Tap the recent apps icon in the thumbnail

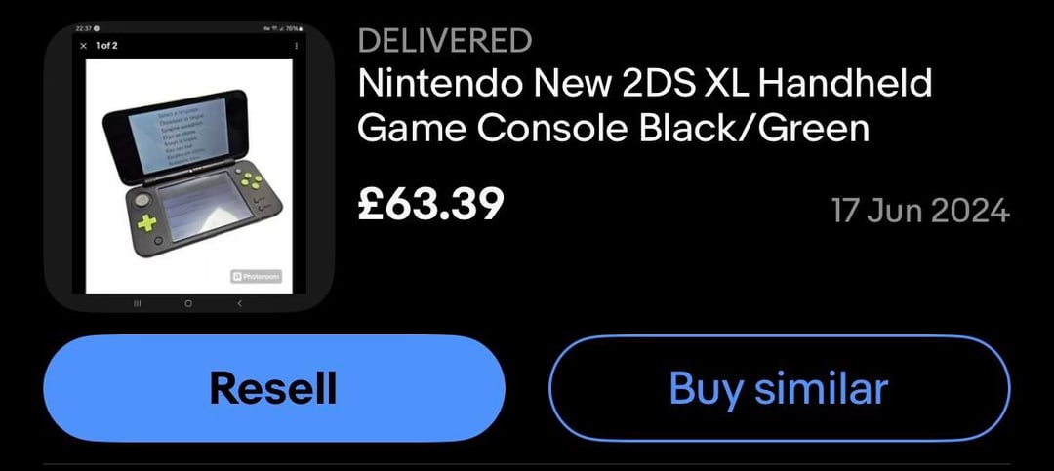pyautogui.click(x=137, y=303)
